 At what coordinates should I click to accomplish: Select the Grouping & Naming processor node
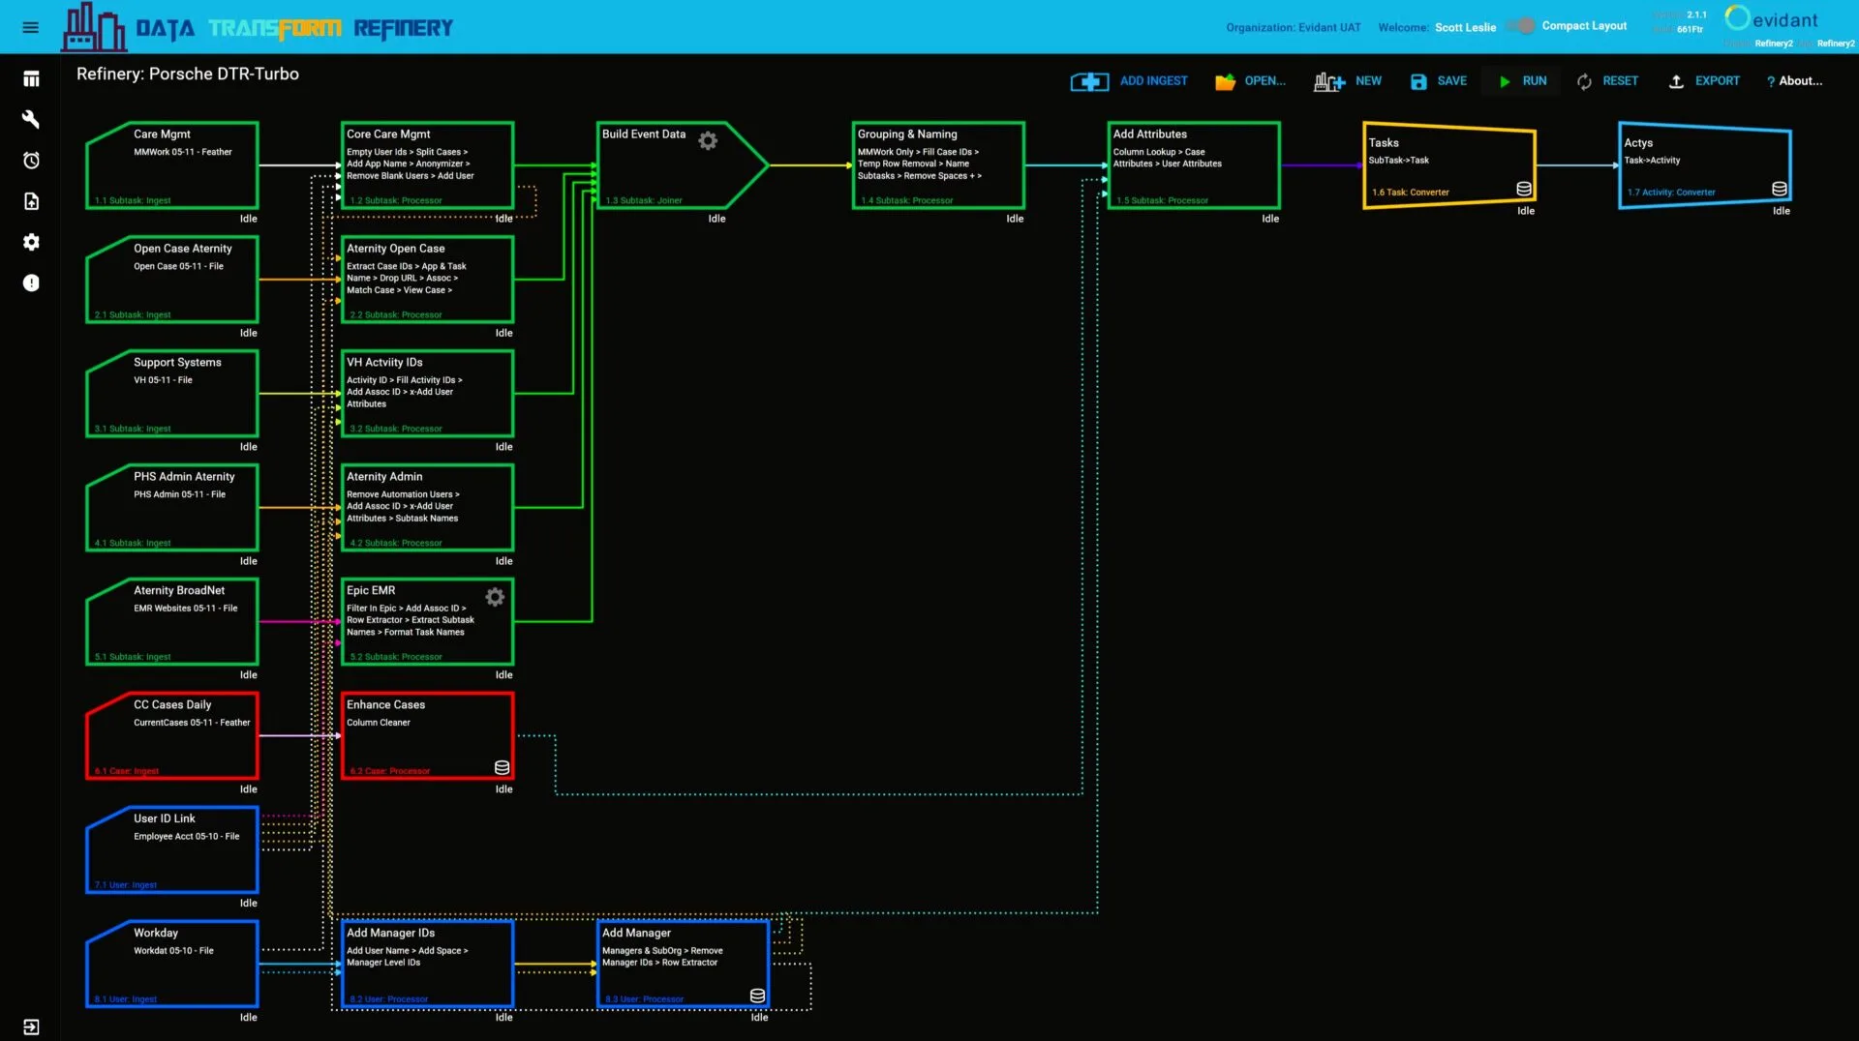937,165
